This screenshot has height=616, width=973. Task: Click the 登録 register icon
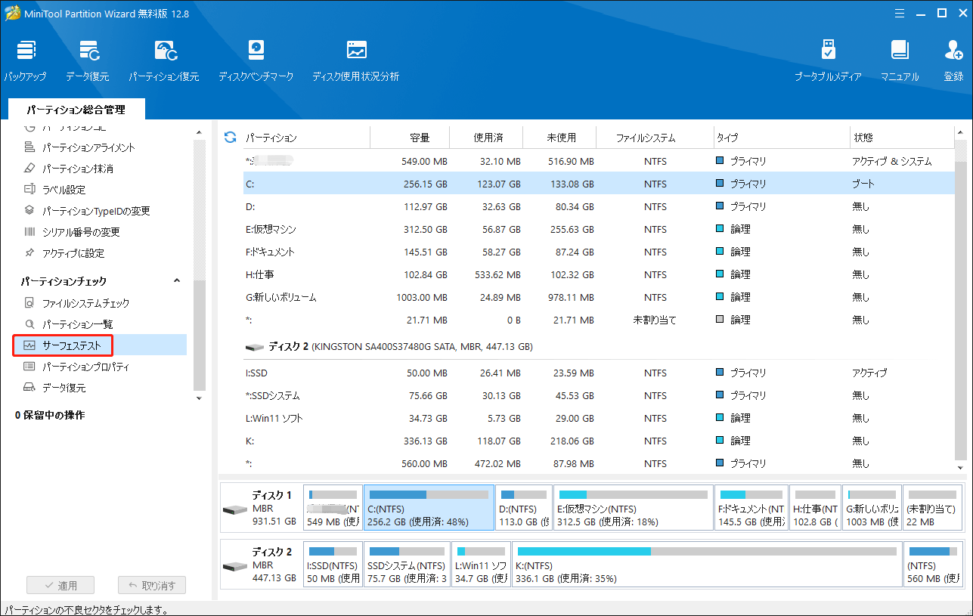click(953, 60)
